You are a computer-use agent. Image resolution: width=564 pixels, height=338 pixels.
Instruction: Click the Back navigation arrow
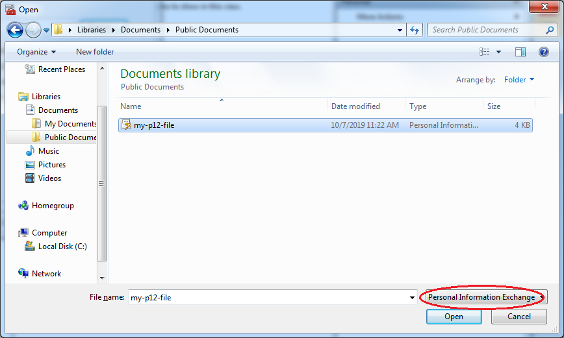(x=15, y=30)
